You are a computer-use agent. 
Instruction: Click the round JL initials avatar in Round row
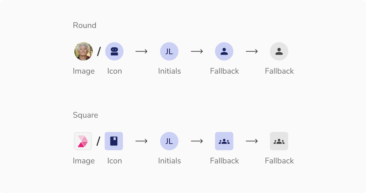point(169,51)
